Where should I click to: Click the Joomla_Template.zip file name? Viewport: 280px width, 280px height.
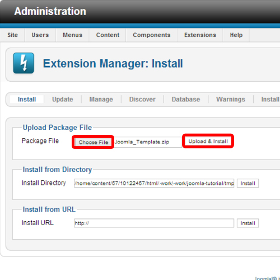(x=142, y=142)
